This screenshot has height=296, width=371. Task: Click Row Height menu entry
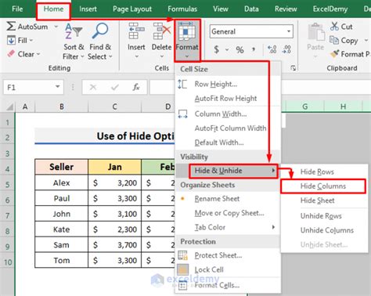point(216,84)
